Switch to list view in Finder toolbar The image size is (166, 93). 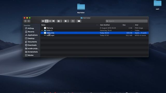click(x=46, y=21)
